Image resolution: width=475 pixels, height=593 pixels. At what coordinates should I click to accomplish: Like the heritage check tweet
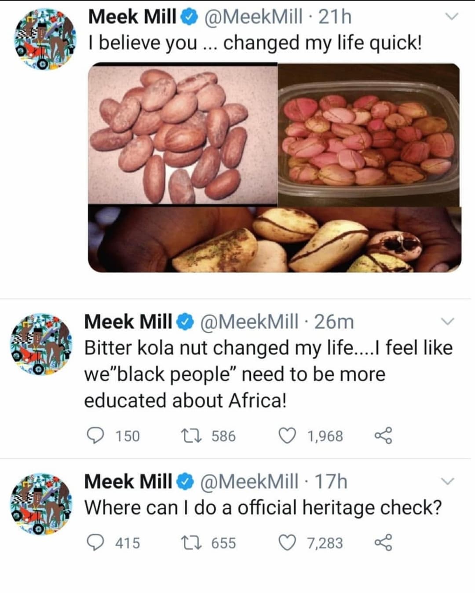point(288,542)
